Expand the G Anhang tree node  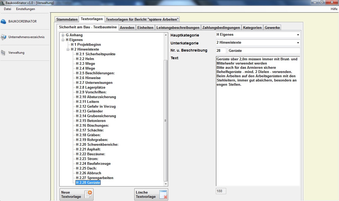point(63,35)
